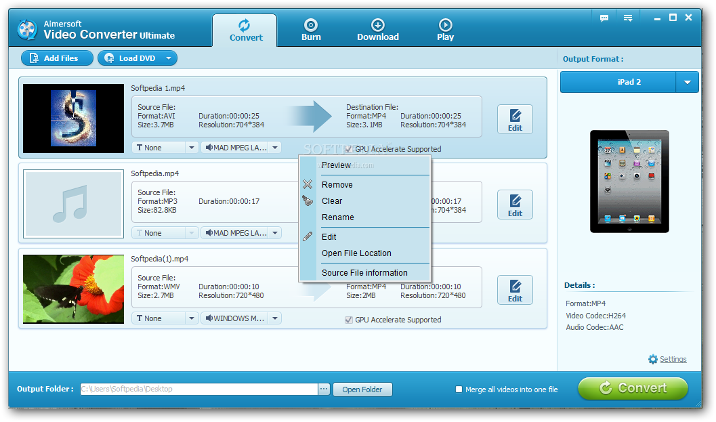Expand the None subtitle dropdown for Softpedia 1.mp4
The image size is (716, 422).
pyautogui.click(x=192, y=147)
